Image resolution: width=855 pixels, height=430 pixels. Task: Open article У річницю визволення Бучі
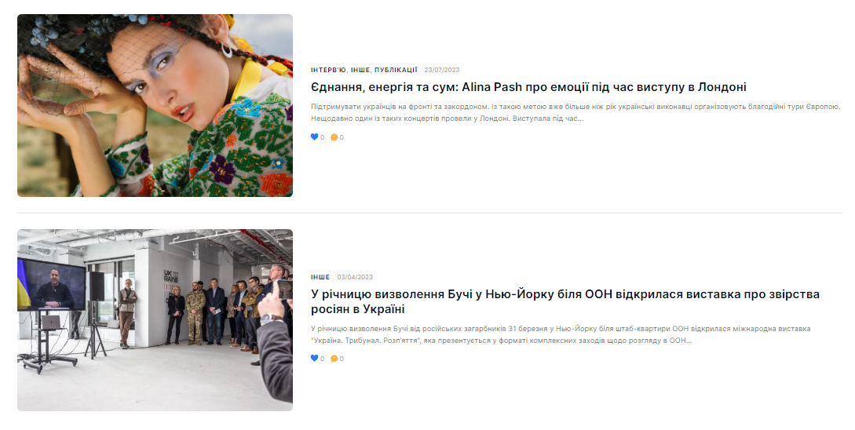point(565,301)
